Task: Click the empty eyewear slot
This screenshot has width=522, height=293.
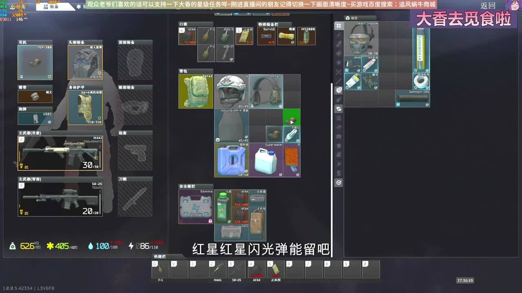Action: (x=135, y=107)
